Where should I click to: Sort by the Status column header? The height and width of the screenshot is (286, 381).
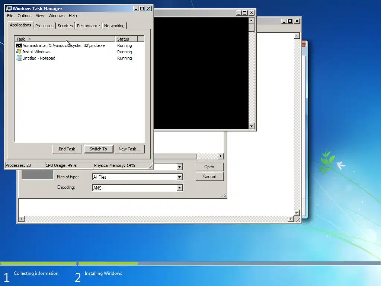point(127,39)
